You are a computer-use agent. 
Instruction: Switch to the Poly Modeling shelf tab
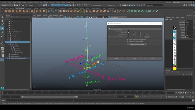click(20, 8)
